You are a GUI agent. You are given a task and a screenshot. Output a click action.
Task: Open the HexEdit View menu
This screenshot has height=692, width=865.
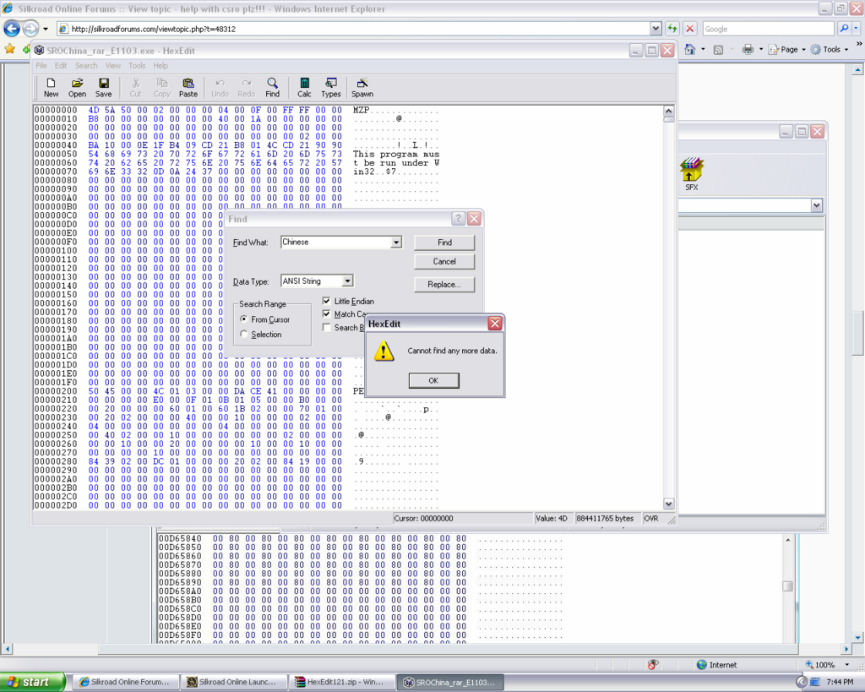pos(113,66)
